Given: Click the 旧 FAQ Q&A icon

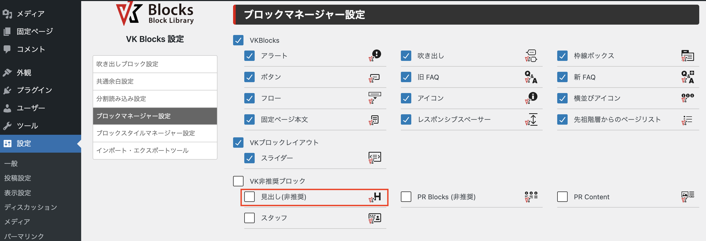Looking at the screenshot, I should [530, 77].
